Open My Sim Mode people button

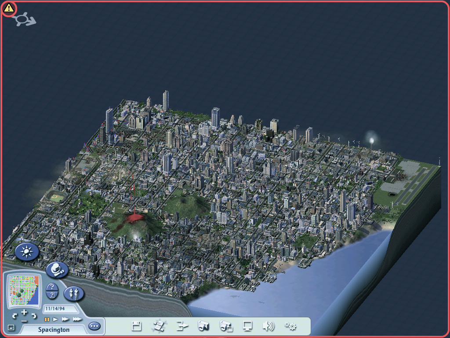pyautogui.click(x=74, y=294)
